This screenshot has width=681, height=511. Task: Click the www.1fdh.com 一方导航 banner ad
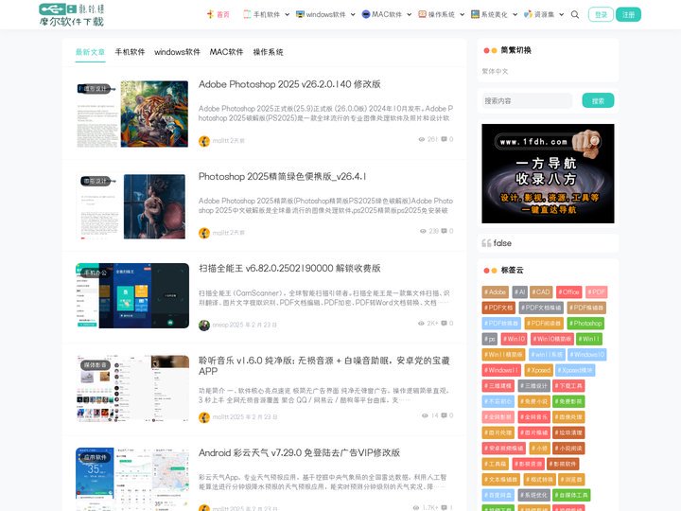pyautogui.click(x=548, y=173)
